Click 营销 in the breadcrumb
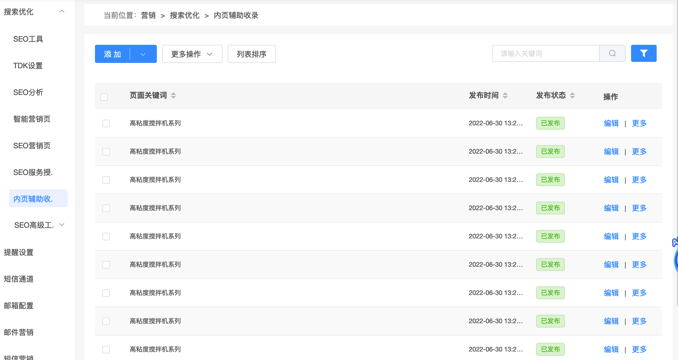 tap(148, 15)
